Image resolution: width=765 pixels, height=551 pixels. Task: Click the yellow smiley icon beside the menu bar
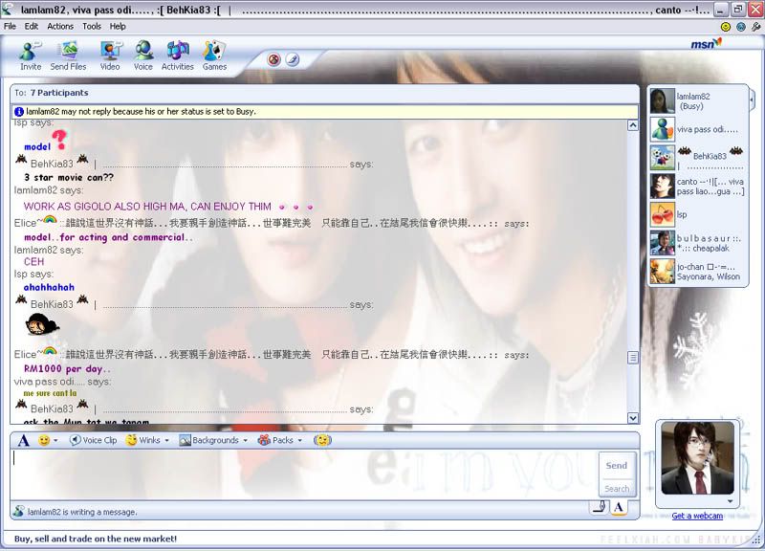point(726,27)
